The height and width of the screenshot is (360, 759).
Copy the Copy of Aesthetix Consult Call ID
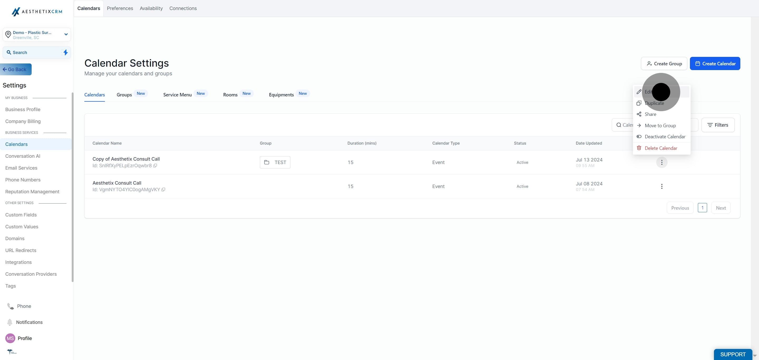click(x=155, y=166)
